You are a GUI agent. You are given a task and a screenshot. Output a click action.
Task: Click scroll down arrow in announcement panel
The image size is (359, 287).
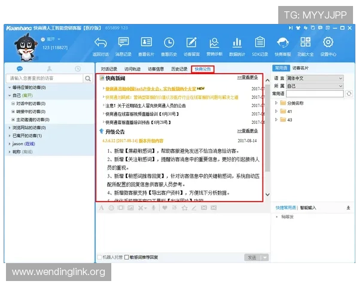click(x=267, y=194)
